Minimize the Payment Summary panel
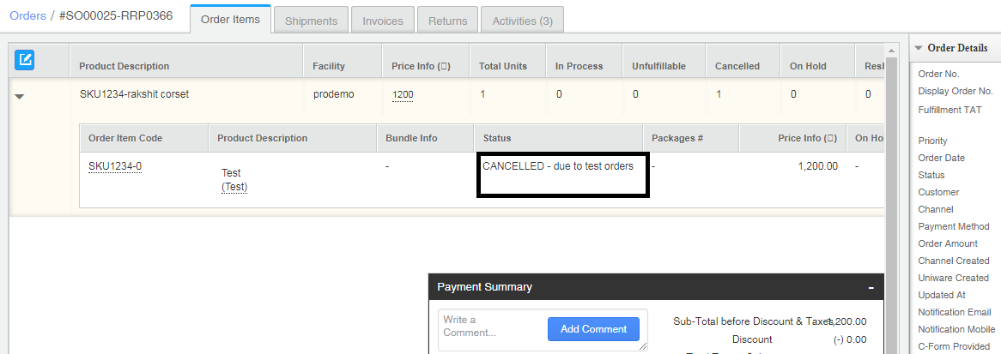 pyautogui.click(x=871, y=288)
